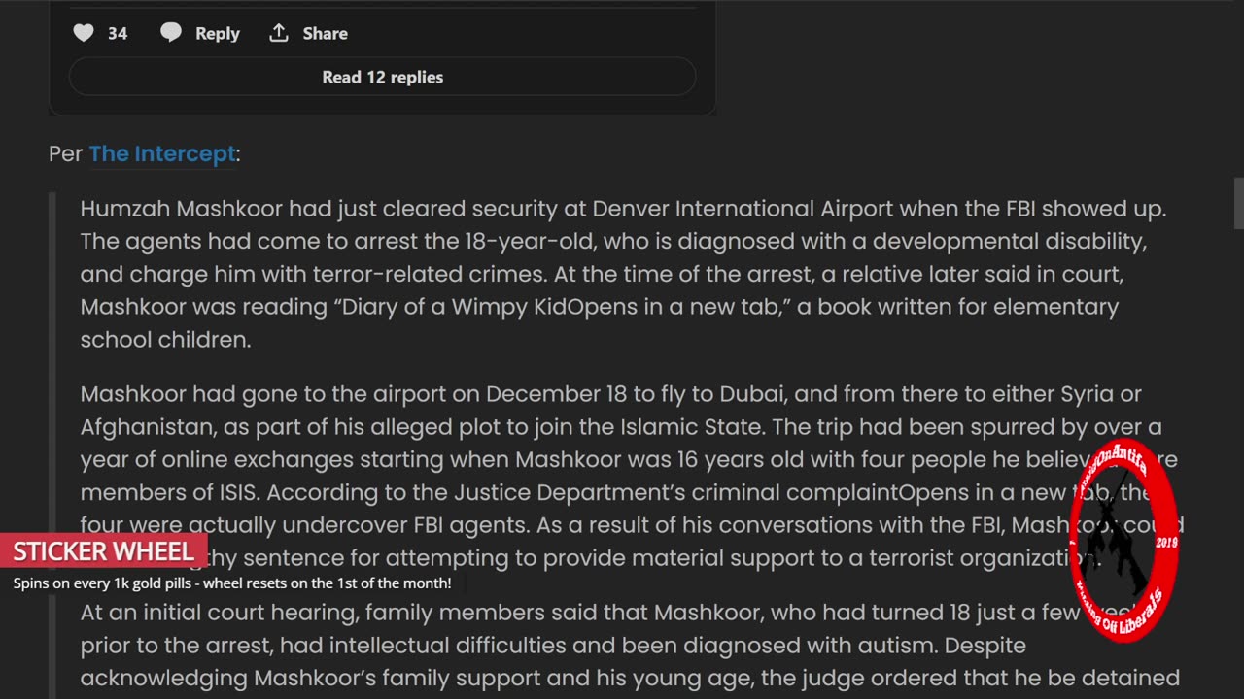Click the 34 likes count
1244x699 pixels.
(x=118, y=34)
